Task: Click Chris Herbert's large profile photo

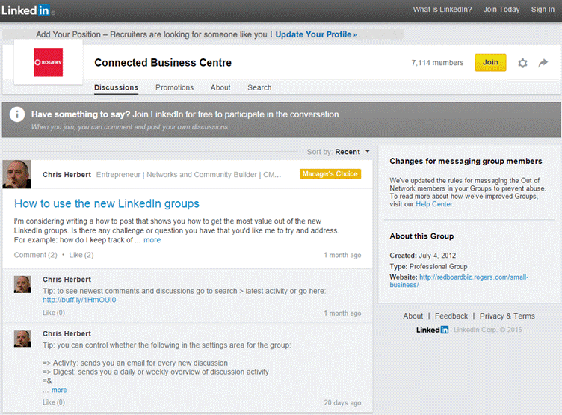Action: (16, 174)
